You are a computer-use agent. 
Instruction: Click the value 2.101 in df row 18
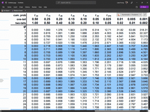click(108, 85)
